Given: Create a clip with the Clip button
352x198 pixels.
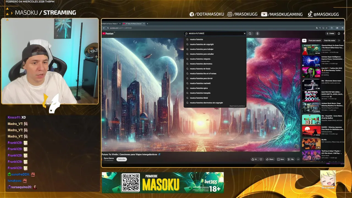Looking at the screenshot, I should pyautogui.click(x=291, y=159).
